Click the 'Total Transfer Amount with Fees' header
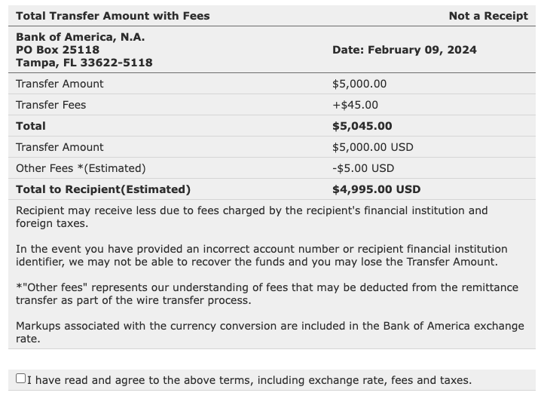This screenshot has width=544, height=402. click(x=113, y=16)
